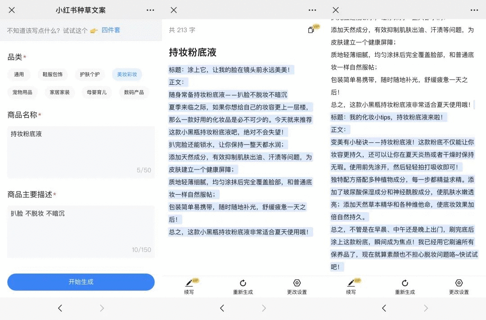
Task: Go forward in the 快试试吧 result panel
Action: click(x=426, y=308)
